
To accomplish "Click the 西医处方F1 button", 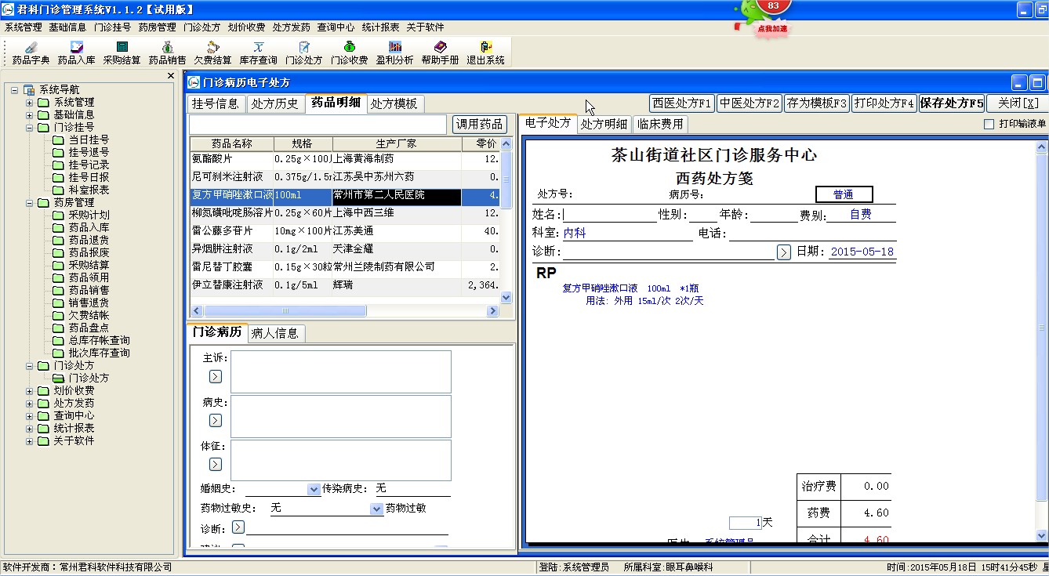I will point(682,103).
